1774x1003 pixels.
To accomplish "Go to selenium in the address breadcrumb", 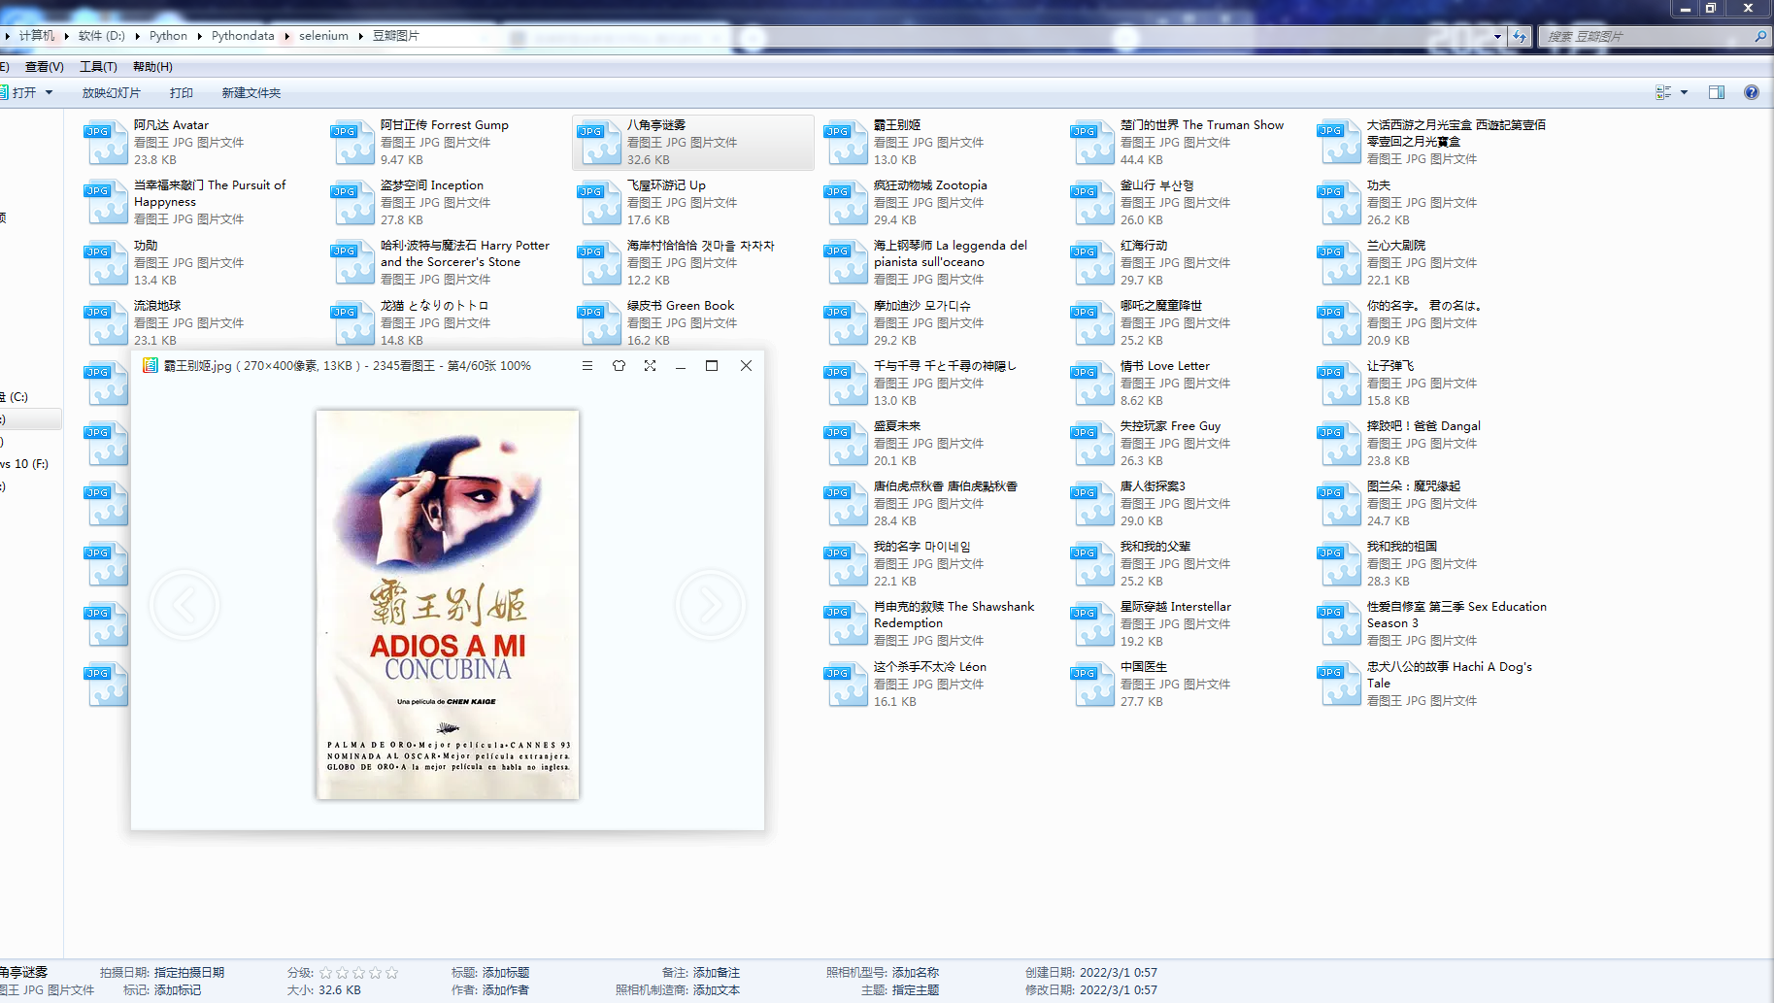I will (x=323, y=36).
